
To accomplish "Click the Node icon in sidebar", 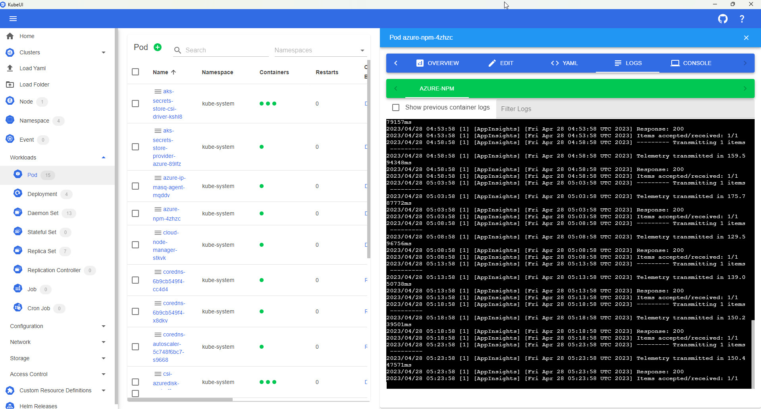I will pos(10,101).
